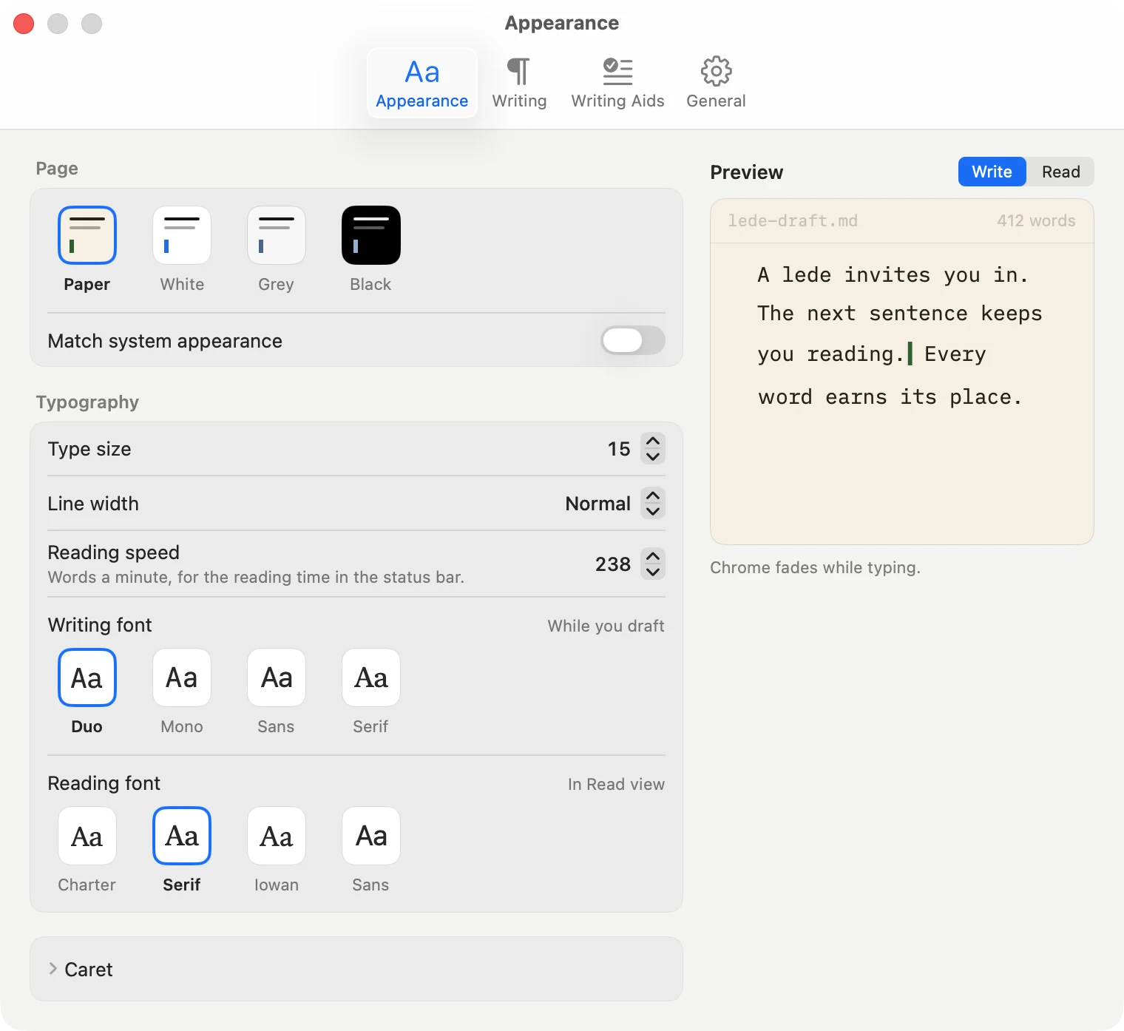
Task: Pick the Grey page theme
Action: [277, 235]
